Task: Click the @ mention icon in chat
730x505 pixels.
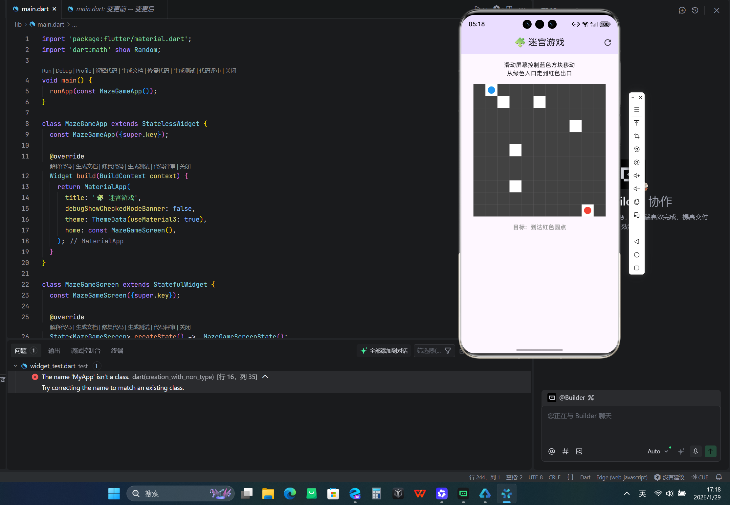Action: click(x=552, y=451)
